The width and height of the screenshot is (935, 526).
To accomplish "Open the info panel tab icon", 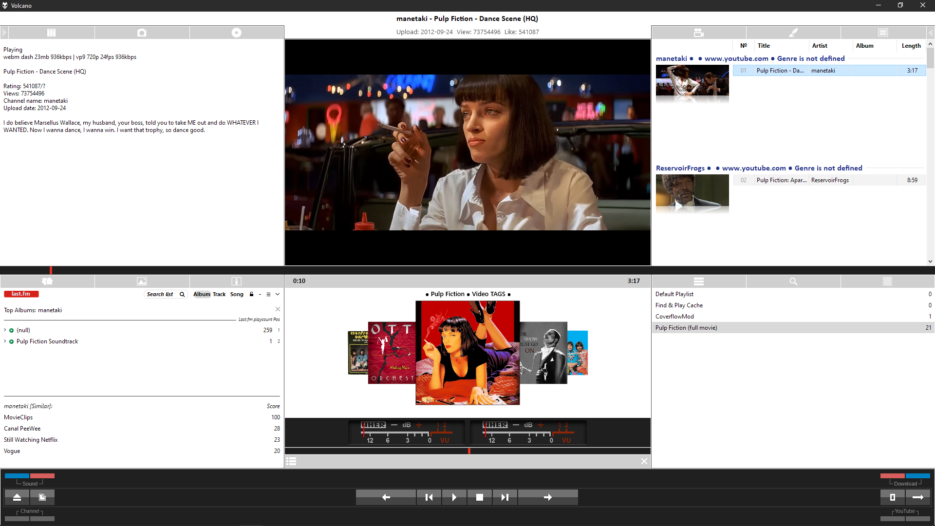I will pyautogui.click(x=236, y=282).
